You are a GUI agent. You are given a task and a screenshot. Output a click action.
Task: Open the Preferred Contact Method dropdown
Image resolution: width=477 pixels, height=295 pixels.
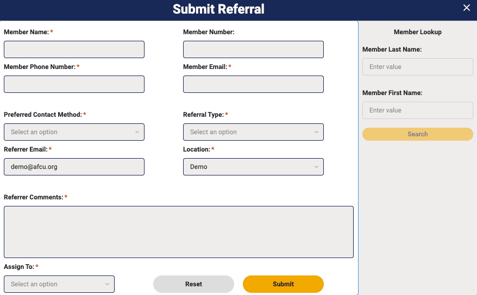[x=74, y=132]
